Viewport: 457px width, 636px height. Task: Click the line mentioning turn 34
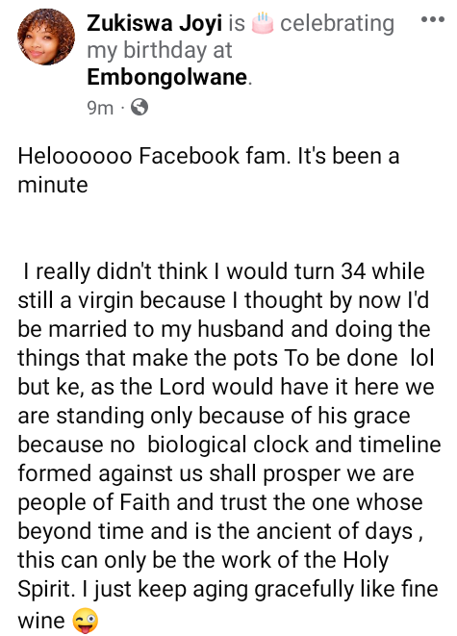(224, 271)
